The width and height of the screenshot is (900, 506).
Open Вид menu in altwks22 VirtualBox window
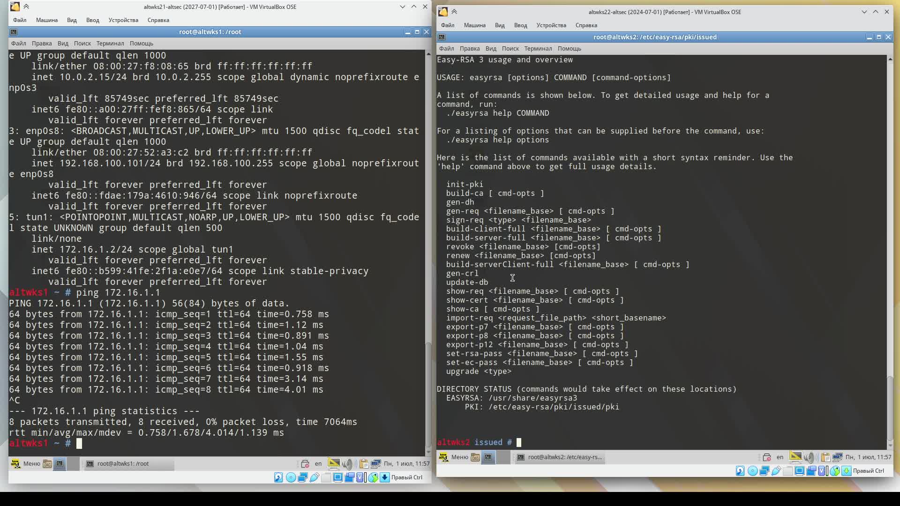500,25
